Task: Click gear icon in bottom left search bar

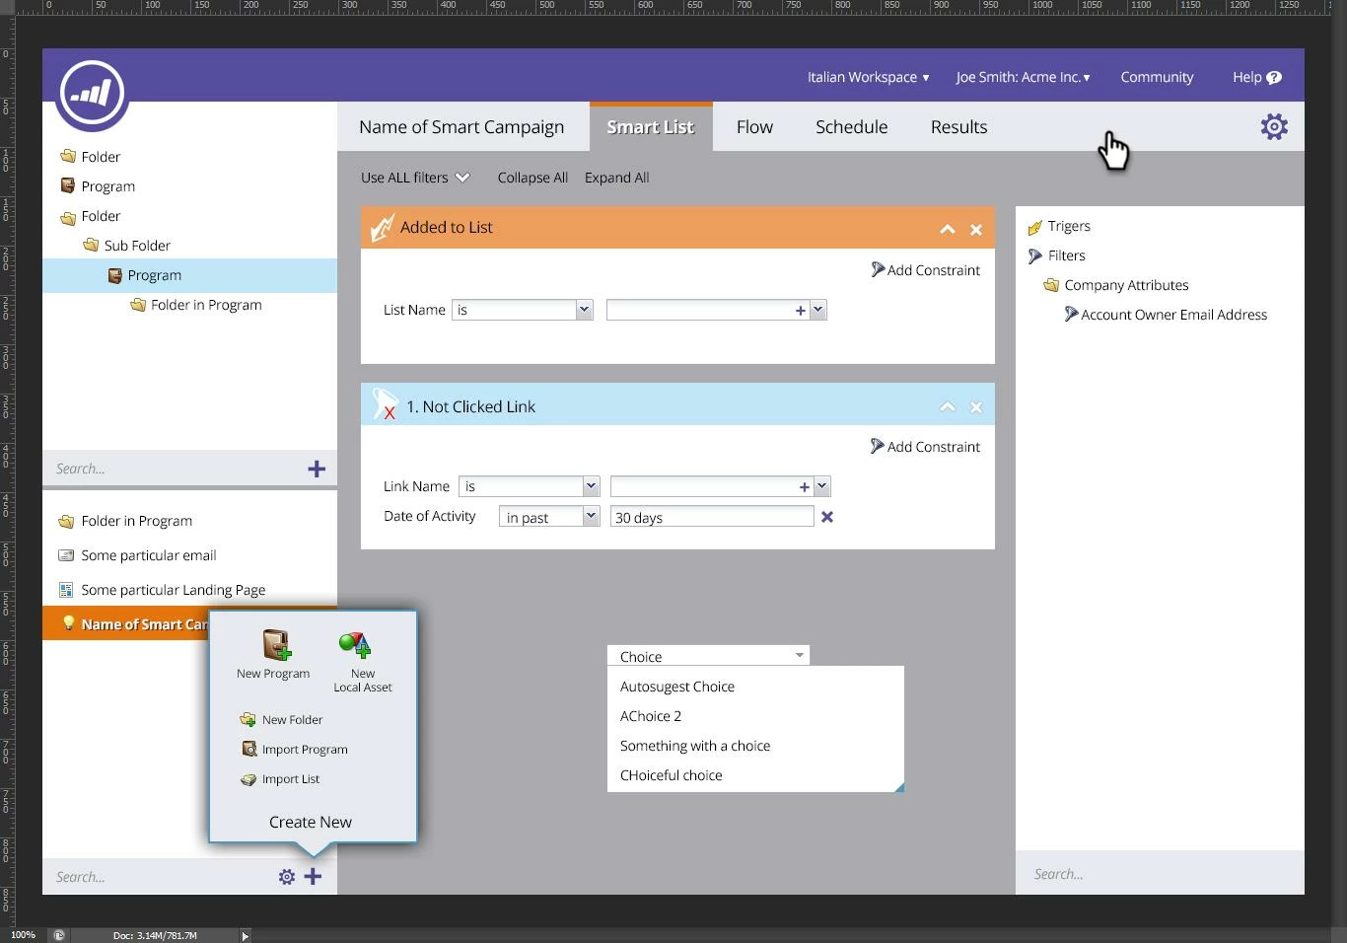Action: (286, 877)
